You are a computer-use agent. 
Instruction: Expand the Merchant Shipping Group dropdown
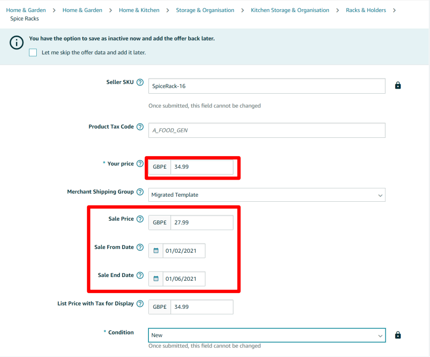(x=267, y=195)
